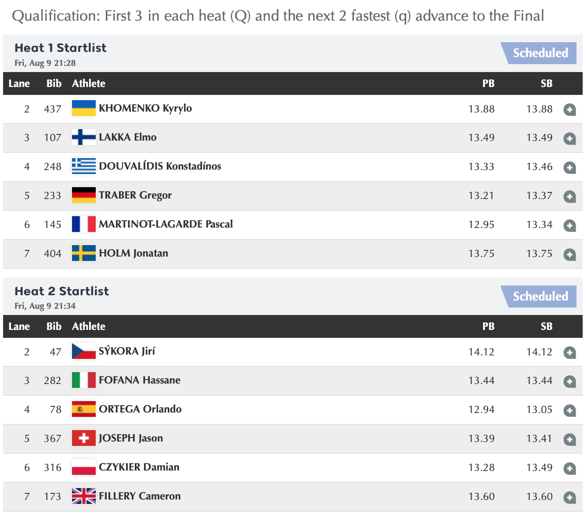Click the Heat 2 Scheduled status badge
Viewport: 584px width, 514px height.
click(x=540, y=297)
